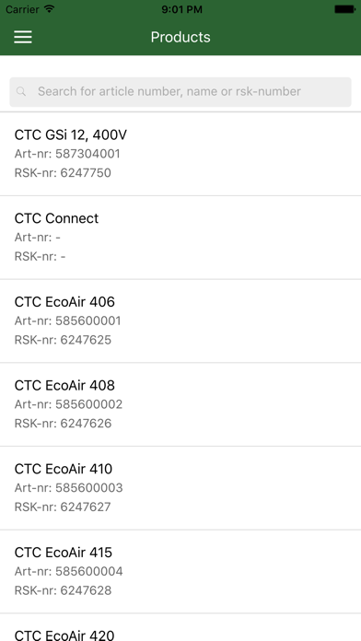
Task: Select Art-nr 585600001 label
Action: (68, 320)
